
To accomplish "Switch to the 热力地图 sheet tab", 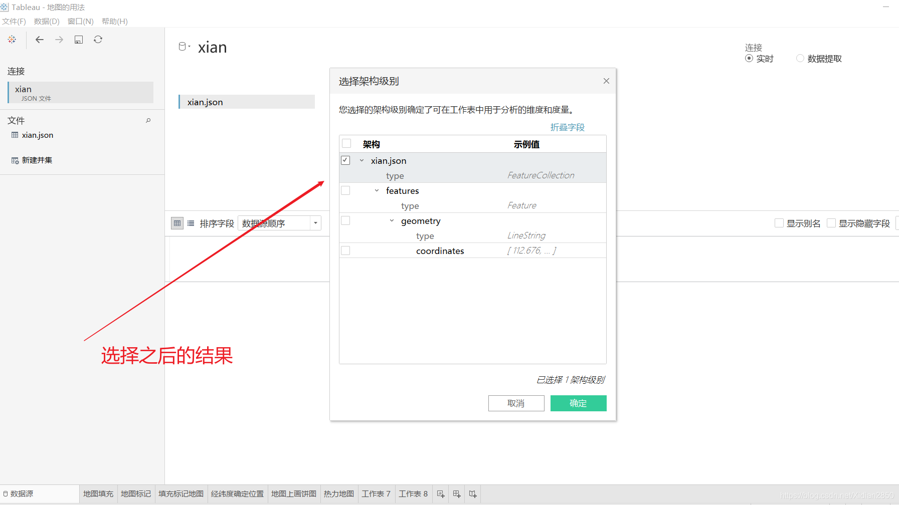I will [x=339, y=494].
